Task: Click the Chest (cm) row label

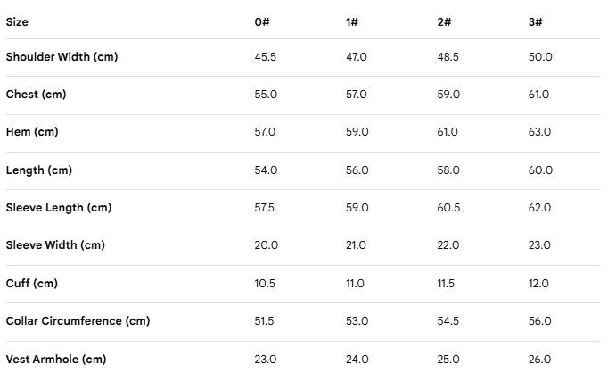Action: point(36,95)
